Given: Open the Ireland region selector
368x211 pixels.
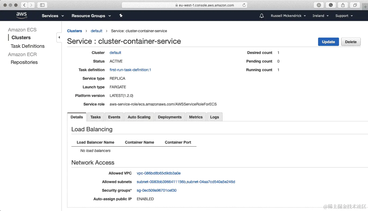Looking at the screenshot, I should [320, 16].
